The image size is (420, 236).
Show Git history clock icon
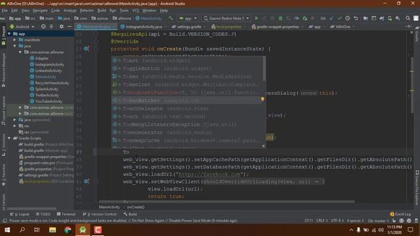coord(347,18)
